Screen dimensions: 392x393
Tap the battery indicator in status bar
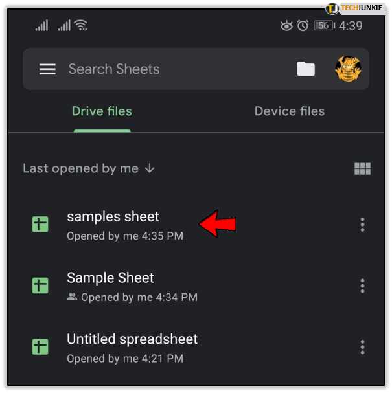tap(324, 26)
